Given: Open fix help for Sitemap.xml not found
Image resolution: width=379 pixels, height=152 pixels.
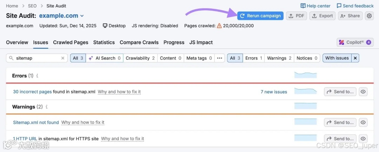Looking at the screenshot, I should (x=83, y=123).
